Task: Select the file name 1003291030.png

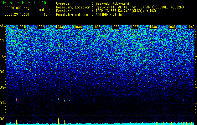Action: 16,8
